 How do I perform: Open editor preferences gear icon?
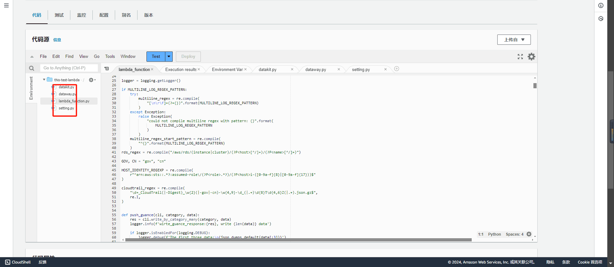click(x=531, y=57)
